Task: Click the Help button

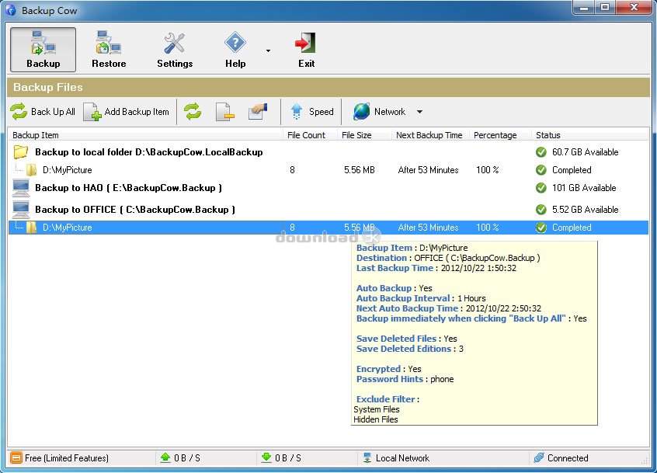Action: 235,50
